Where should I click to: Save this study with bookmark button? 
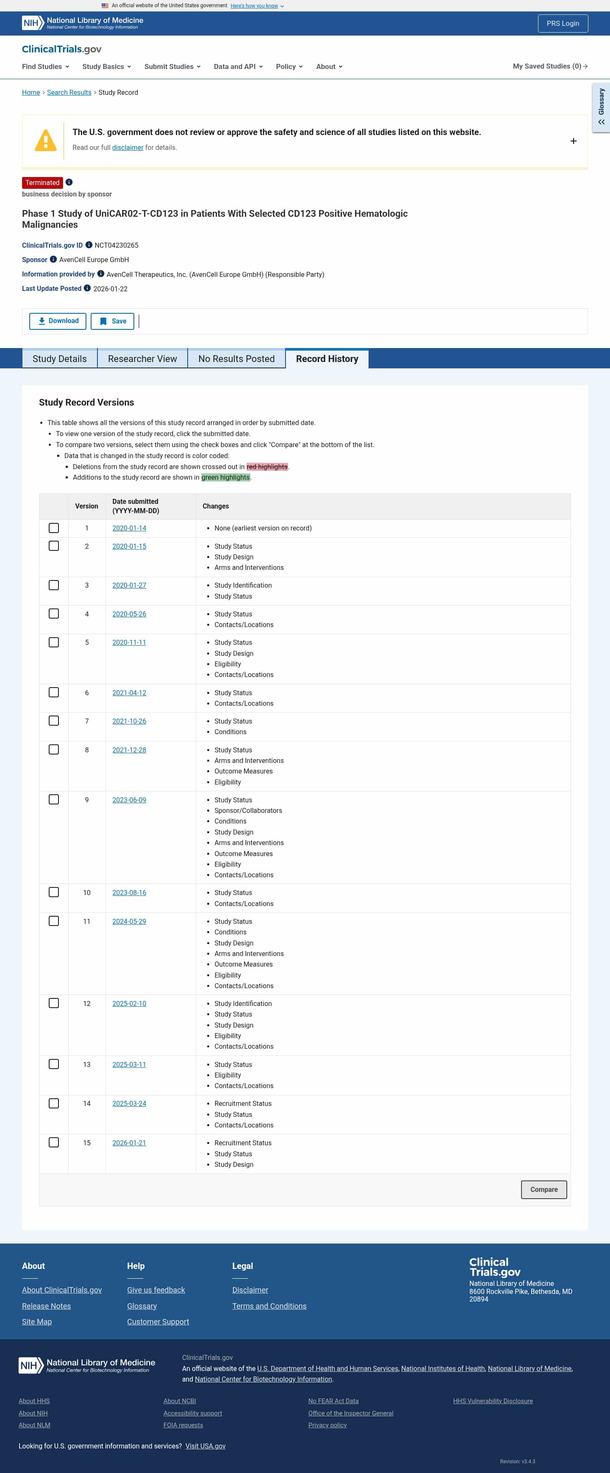pos(112,321)
